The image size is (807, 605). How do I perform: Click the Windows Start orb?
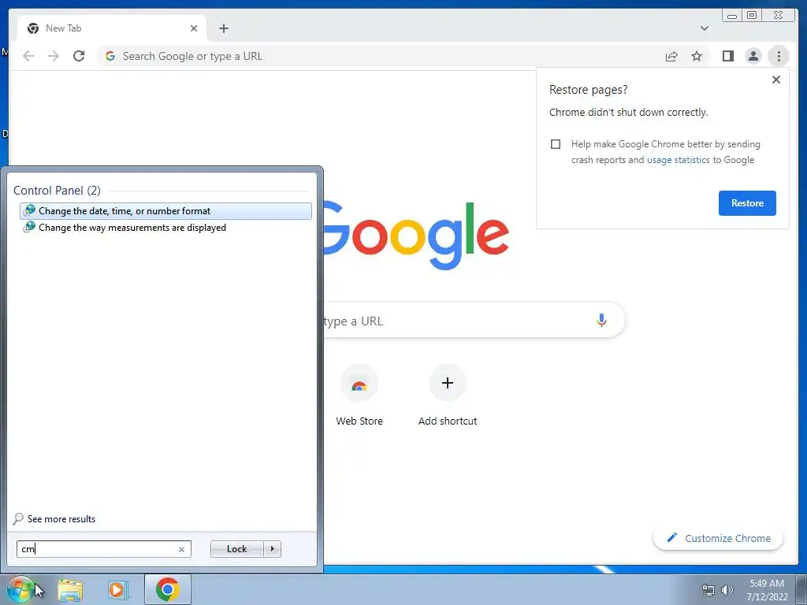(x=20, y=589)
